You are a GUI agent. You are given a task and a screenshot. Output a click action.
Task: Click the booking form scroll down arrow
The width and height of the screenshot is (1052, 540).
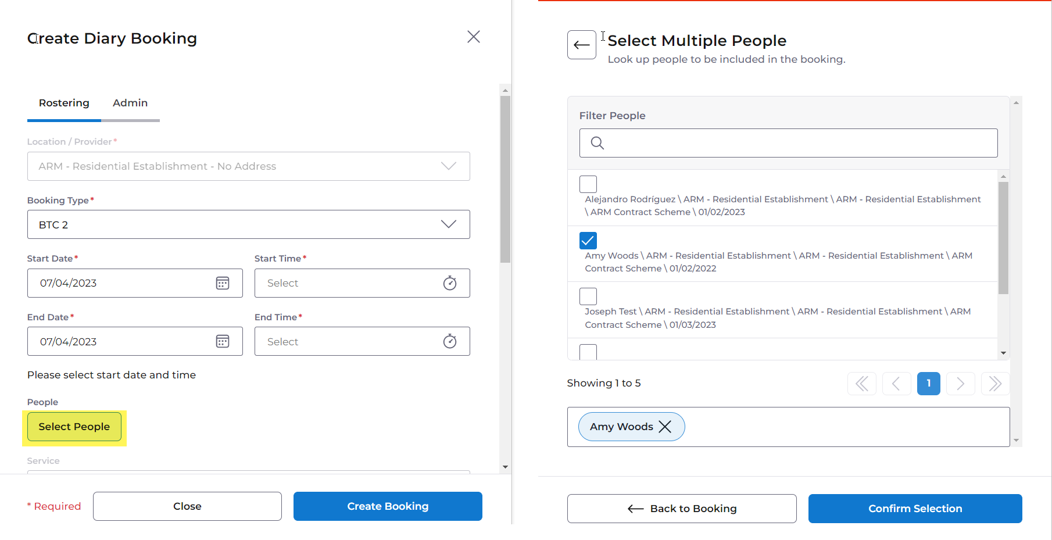[505, 467]
